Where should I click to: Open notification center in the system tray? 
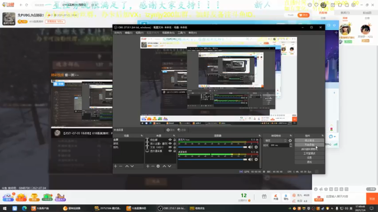[372, 208]
